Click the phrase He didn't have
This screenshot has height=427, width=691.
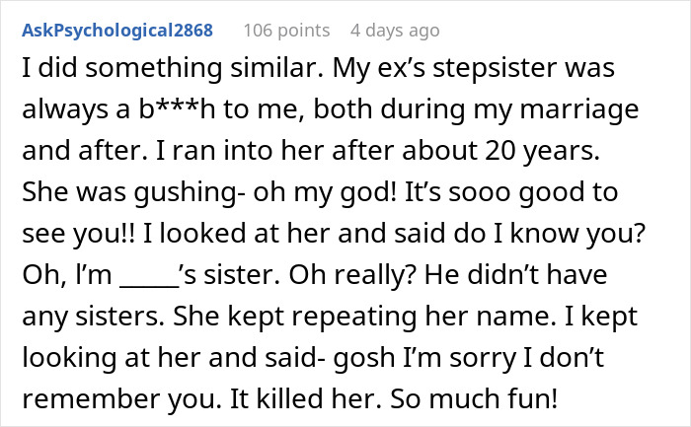click(x=516, y=275)
